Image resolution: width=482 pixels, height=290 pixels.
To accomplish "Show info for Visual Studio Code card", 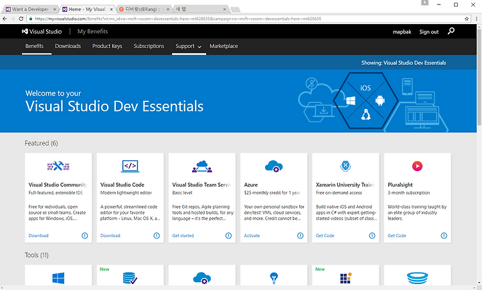I will 157,235.
